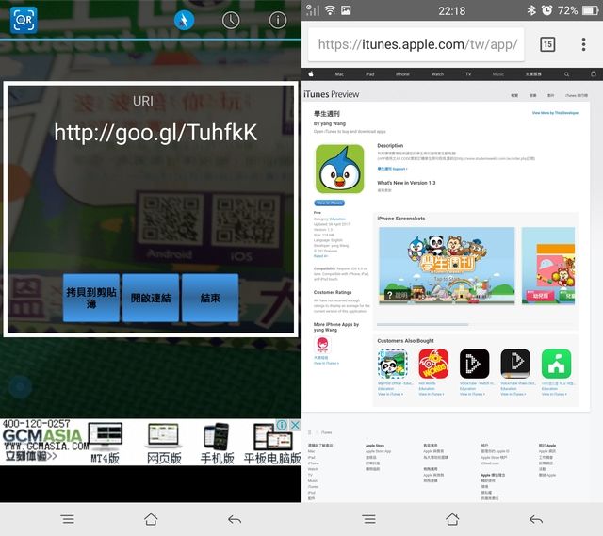
Task: Open the ad info icon on banner
Action: (x=282, y=425)
